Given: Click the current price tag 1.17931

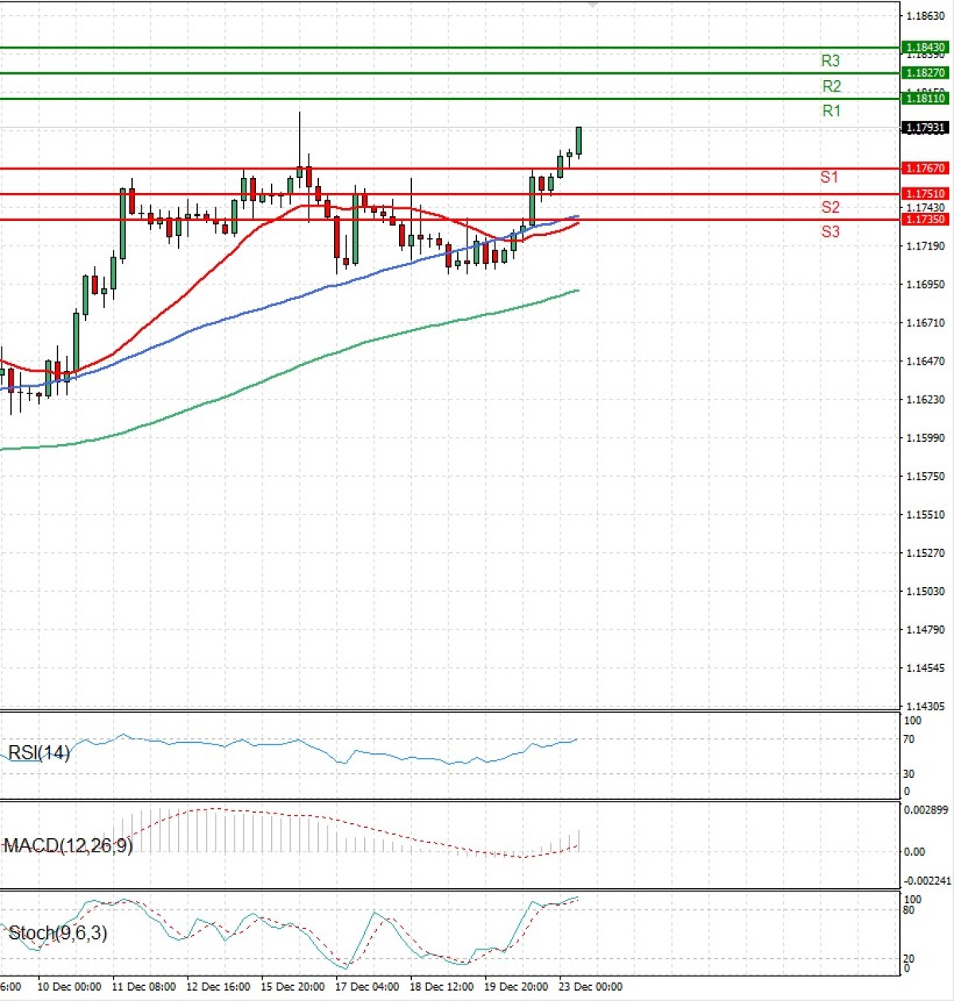Looking at the screenshot, I should pos(925,128).
